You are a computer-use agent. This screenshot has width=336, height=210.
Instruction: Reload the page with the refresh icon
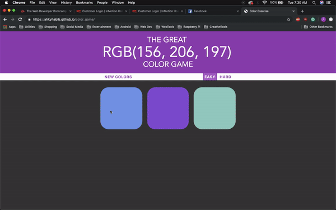point(20,20)
